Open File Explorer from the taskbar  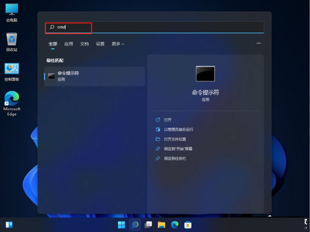click(x=161, y=225)
